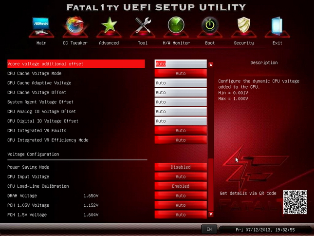Click the 1.152V PCH voltage reading
Viewport: 314px width, 236px height.
coord(91,205)
